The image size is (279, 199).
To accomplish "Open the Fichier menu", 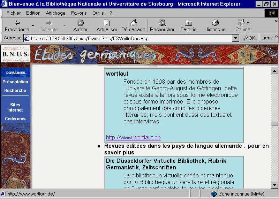I will (14, 13).
